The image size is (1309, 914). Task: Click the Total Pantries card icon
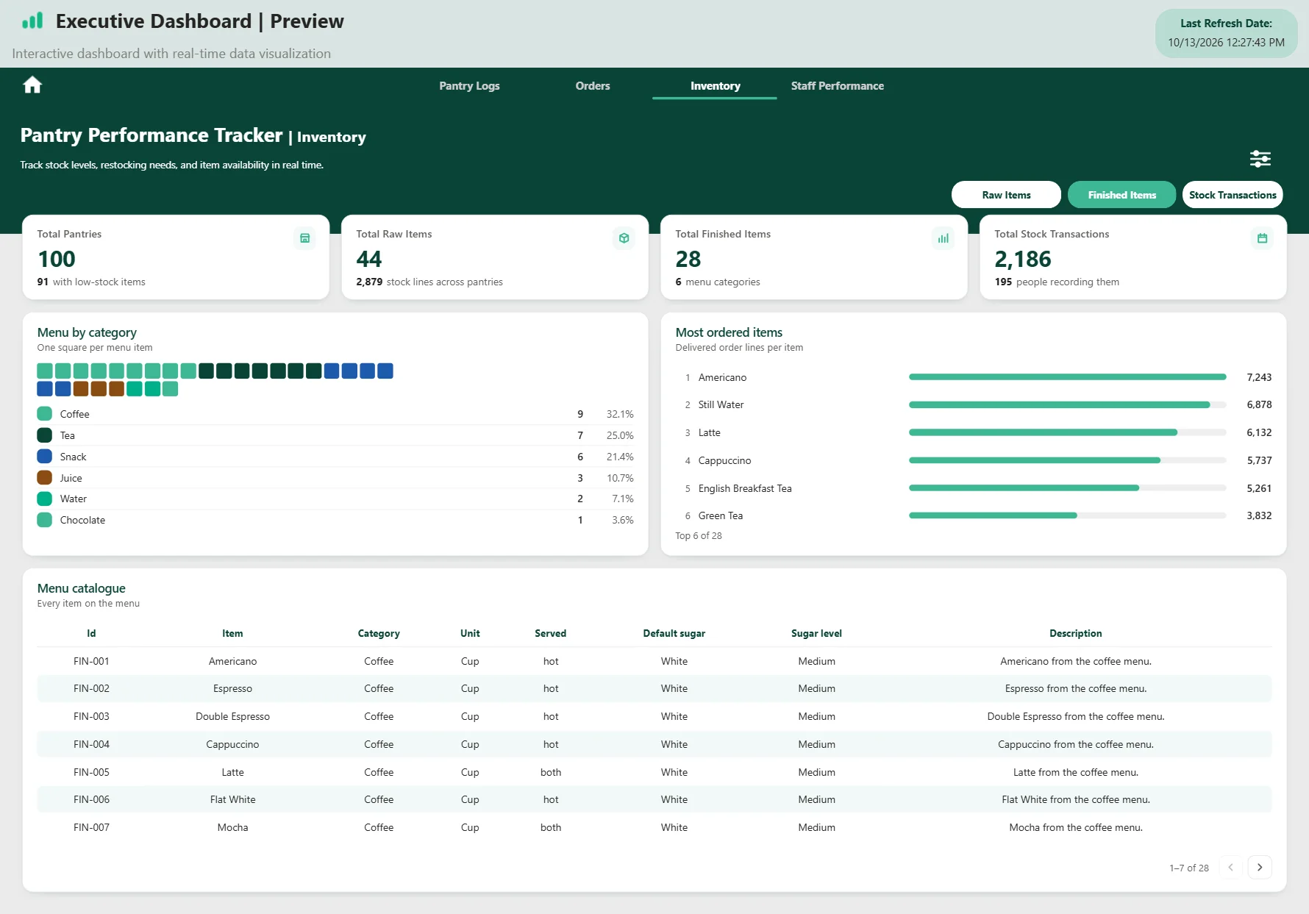(304, 238)
